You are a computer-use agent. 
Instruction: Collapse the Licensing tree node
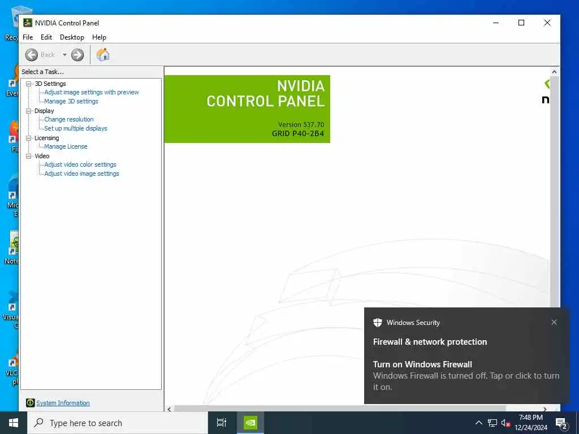[28, 138]
